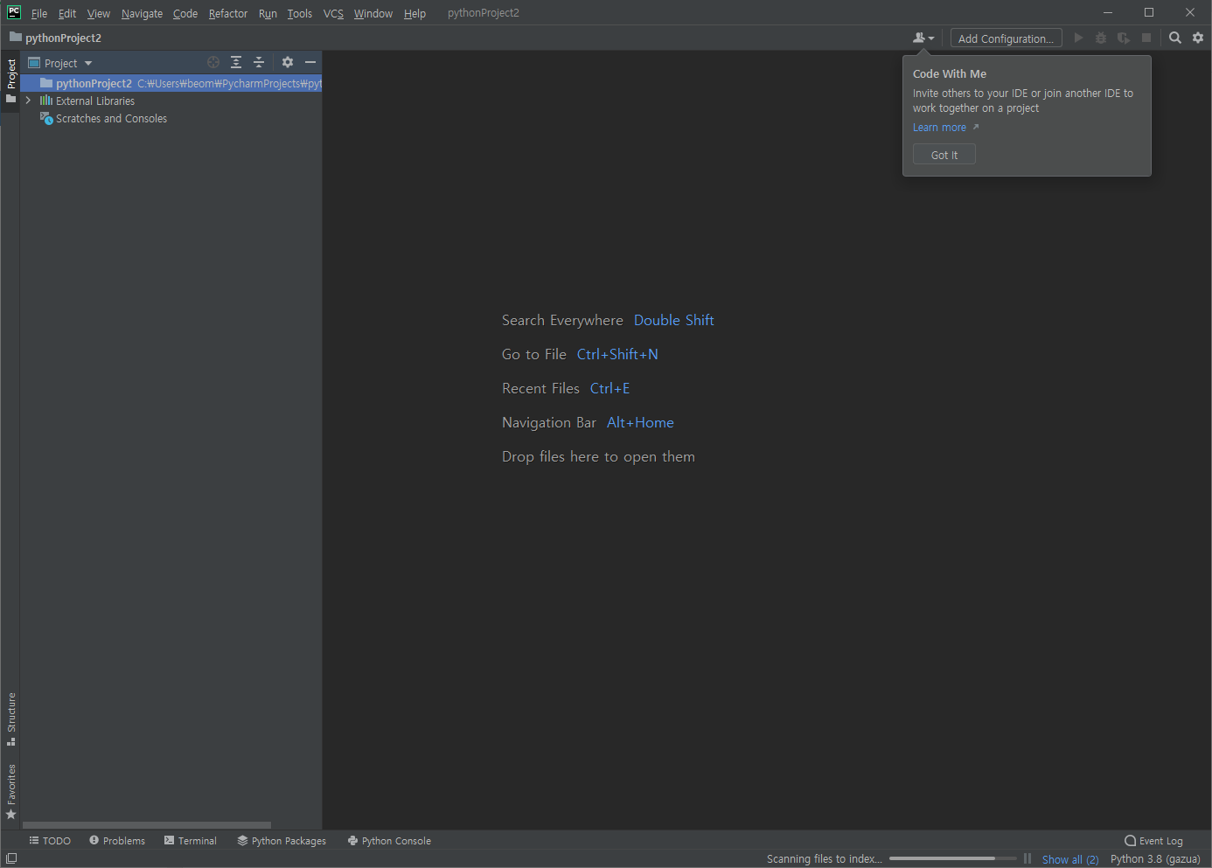Open Project view dropdown
The width and height of the screenshot is (1212, 868).
[60, 63]
